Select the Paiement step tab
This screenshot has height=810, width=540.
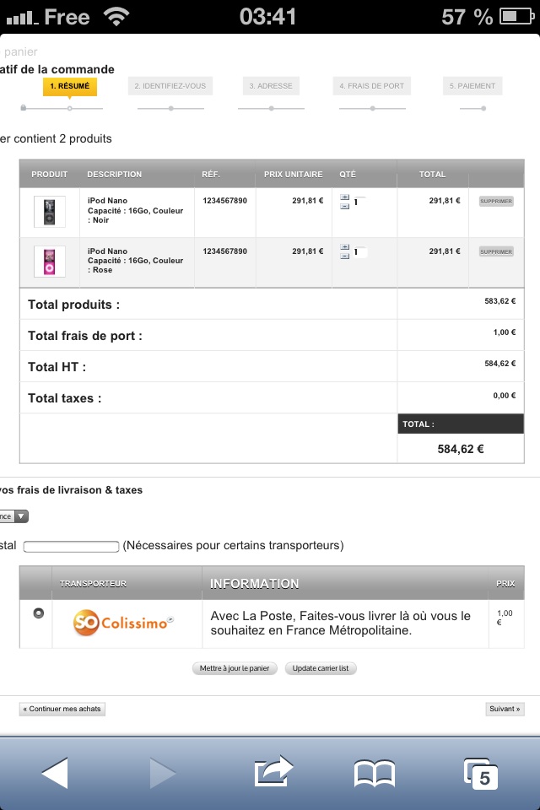coord(472,86)
